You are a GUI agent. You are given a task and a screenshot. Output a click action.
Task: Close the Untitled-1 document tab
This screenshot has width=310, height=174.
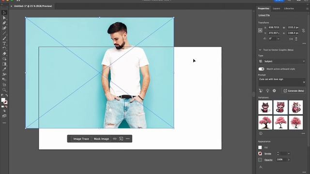coord(11,6)
